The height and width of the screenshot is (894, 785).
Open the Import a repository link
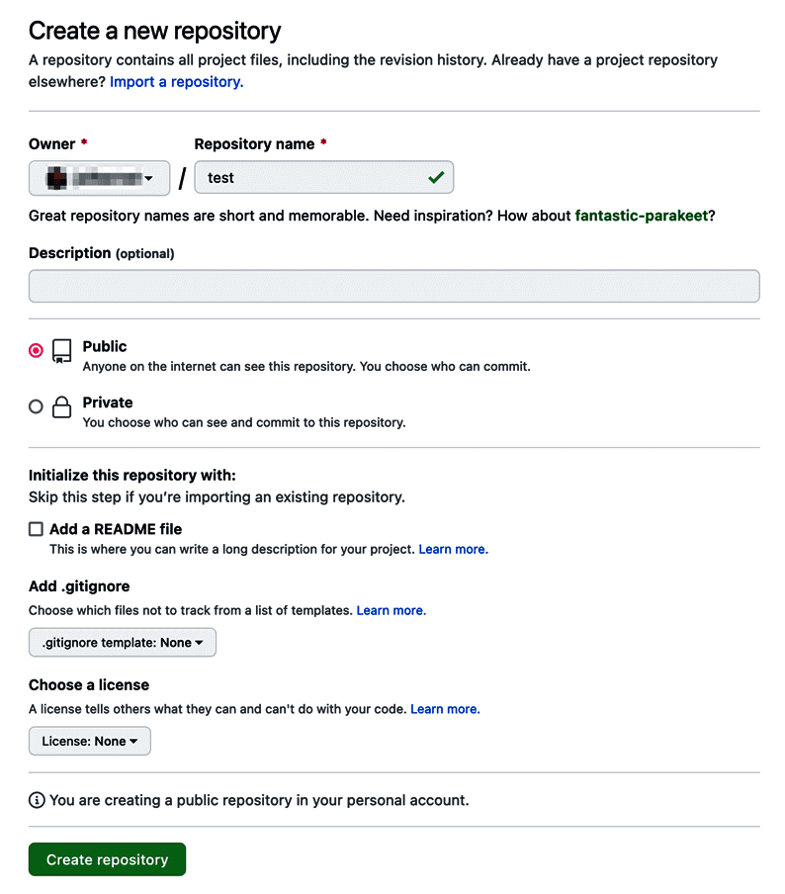coord(175,82)
